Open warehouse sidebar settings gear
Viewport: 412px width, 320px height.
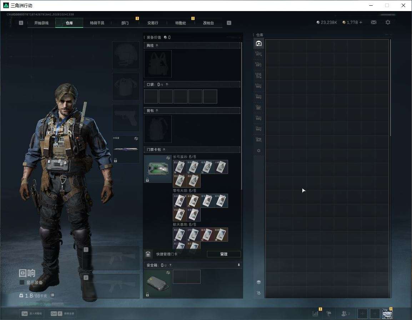point(258,151)
